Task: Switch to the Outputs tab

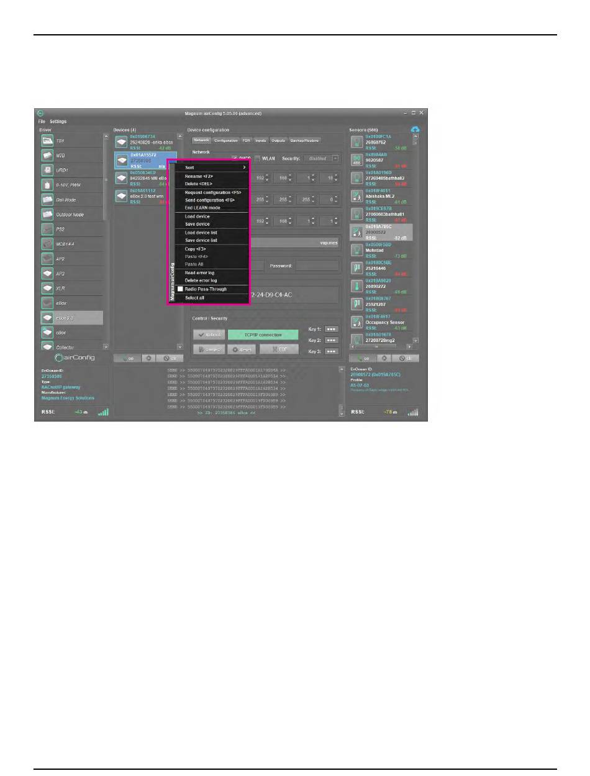Action: 278,141
